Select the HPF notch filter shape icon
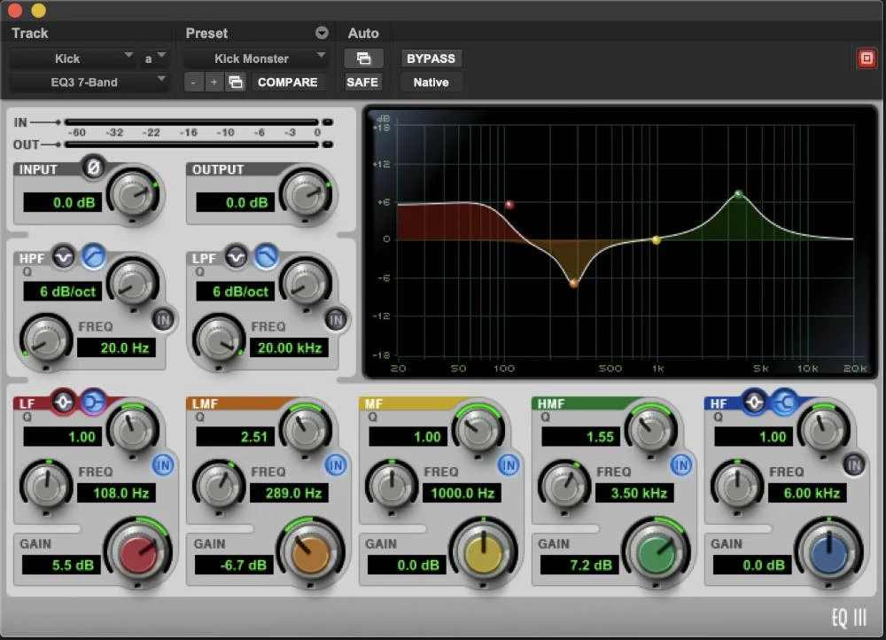This screenshot has height=640, width=886. tap(62, 258)
